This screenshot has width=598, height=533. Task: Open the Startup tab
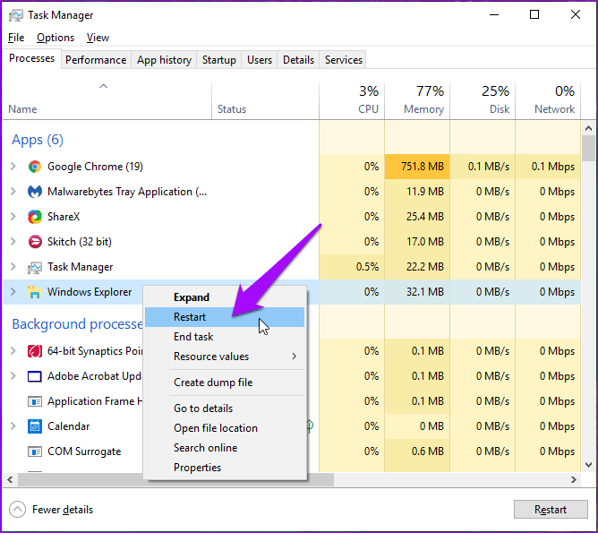click(218, 60)
